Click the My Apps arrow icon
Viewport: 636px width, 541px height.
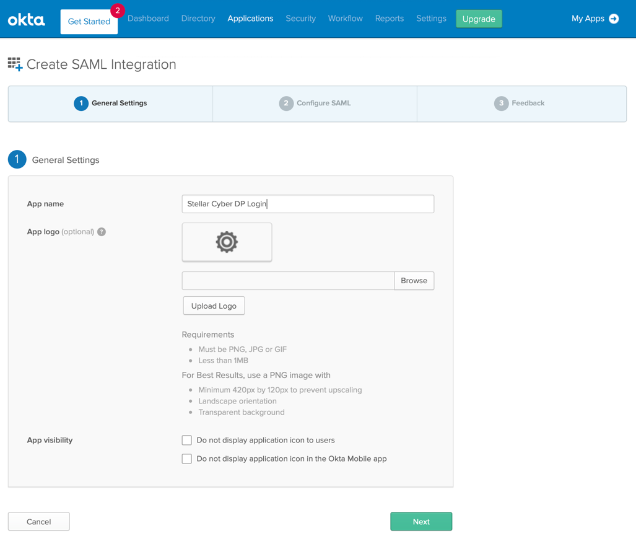[614, 19]
